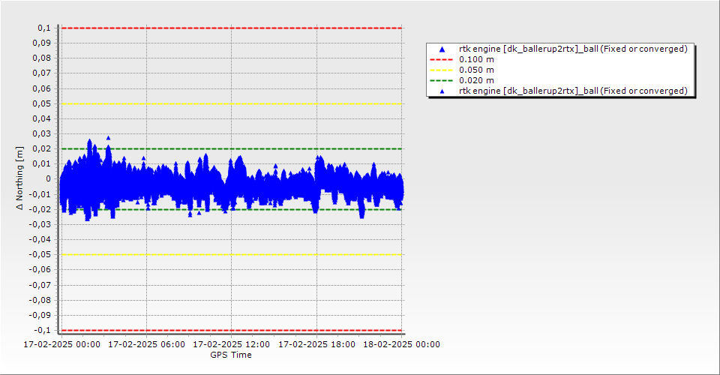
Task: Click the y-axis tick label -0,02
Action: coord(40,209)
